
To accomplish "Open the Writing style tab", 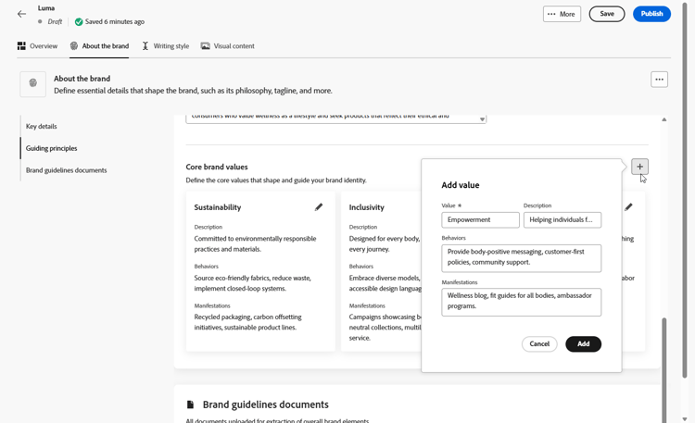I will click(166, 45).
